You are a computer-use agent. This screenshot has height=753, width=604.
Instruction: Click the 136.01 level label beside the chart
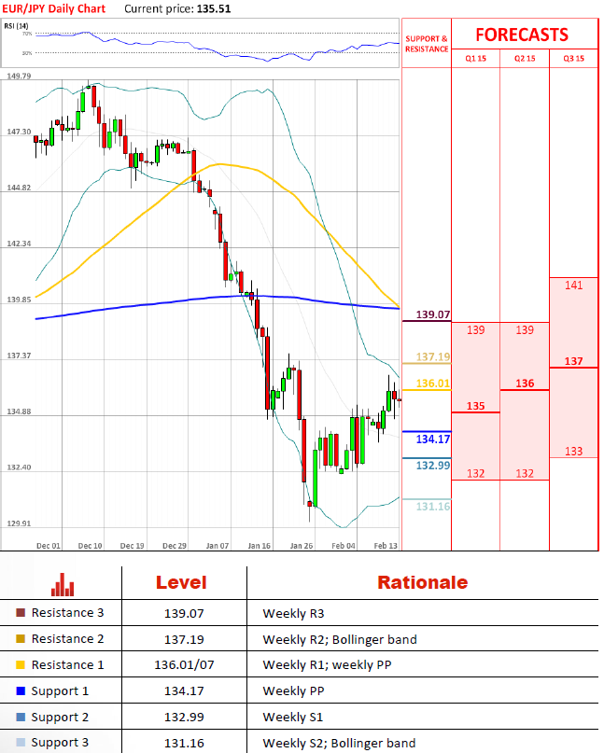(x=433, y=383)
